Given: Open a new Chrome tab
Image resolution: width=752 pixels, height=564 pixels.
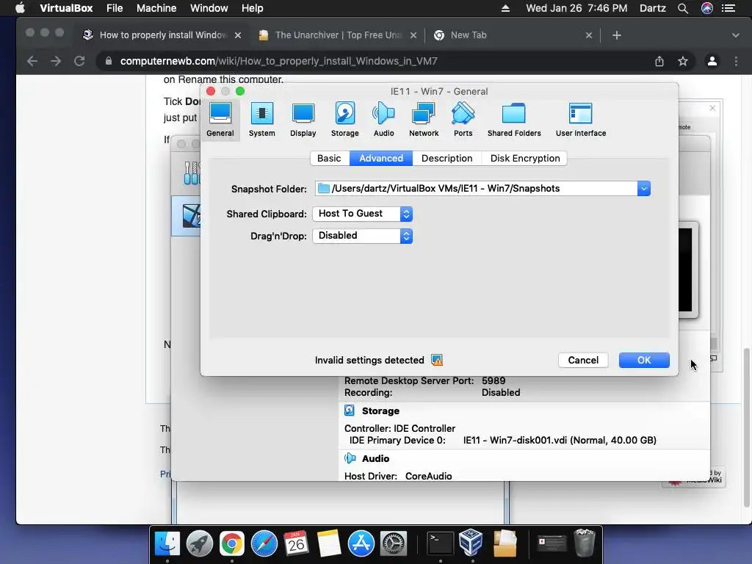Looking at the screenshot, I should (x=617, y=35).
